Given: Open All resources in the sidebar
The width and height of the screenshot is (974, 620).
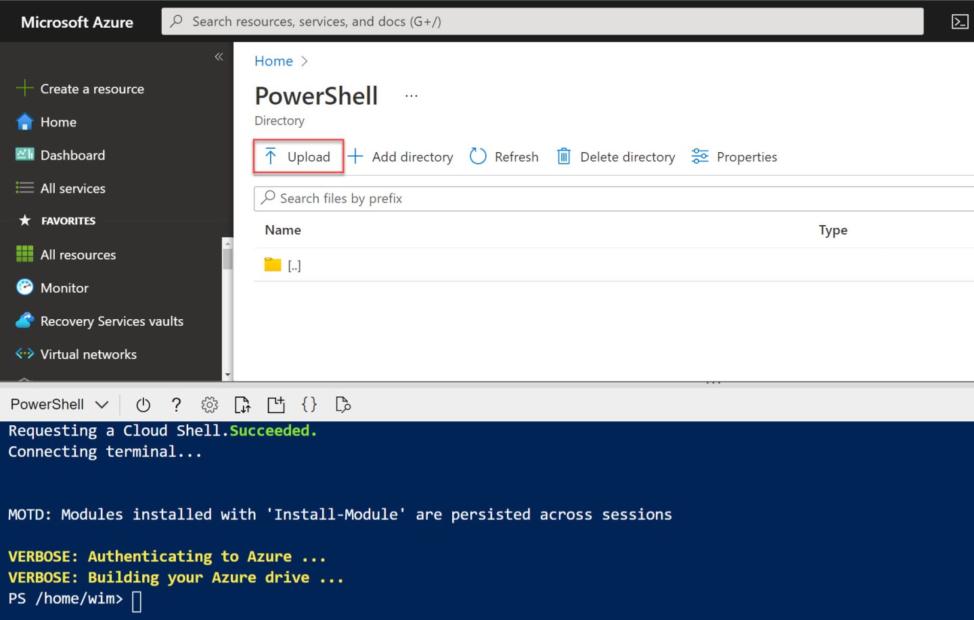Looking at the screenshot, I should [78, 255].
